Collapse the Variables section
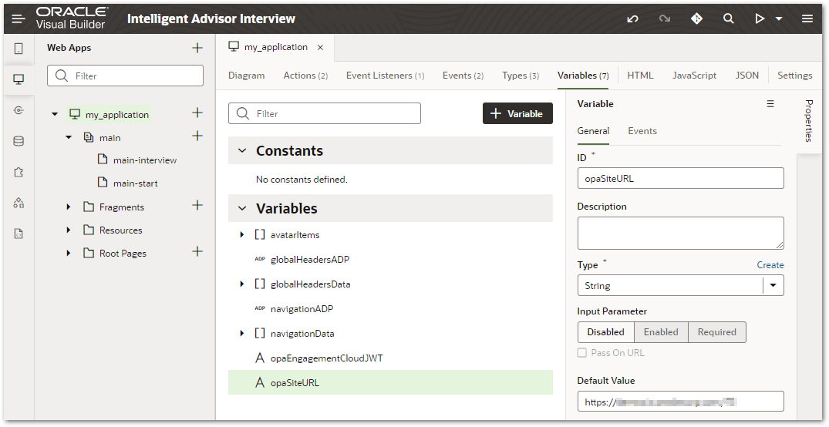Screen dimensions: 829x427 [242, 208]
